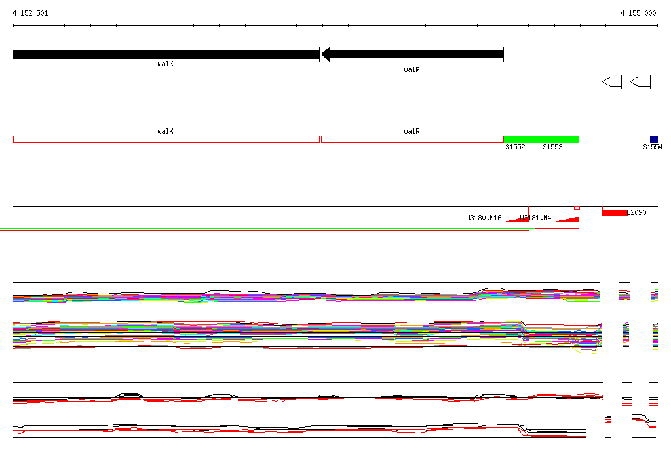Select the red-outlined walK segment box
Image resolution: width=671 pixels, height=468 pixels.
coord(166,139)
